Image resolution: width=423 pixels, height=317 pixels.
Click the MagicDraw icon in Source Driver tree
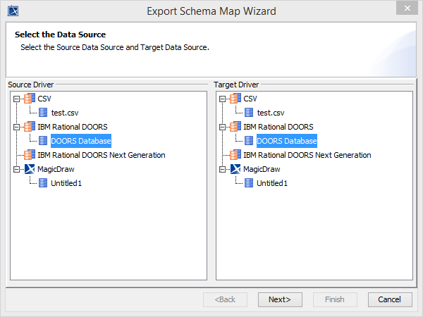29,169
